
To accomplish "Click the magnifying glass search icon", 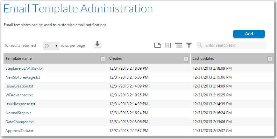I will tap(200, 45).
